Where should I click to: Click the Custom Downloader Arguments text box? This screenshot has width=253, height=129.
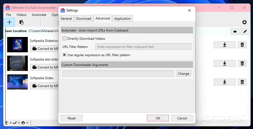coord(118,73)
